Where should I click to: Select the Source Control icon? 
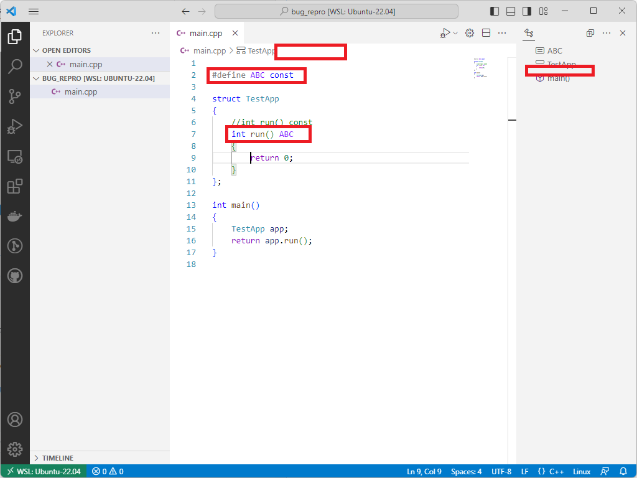[15, 96]
